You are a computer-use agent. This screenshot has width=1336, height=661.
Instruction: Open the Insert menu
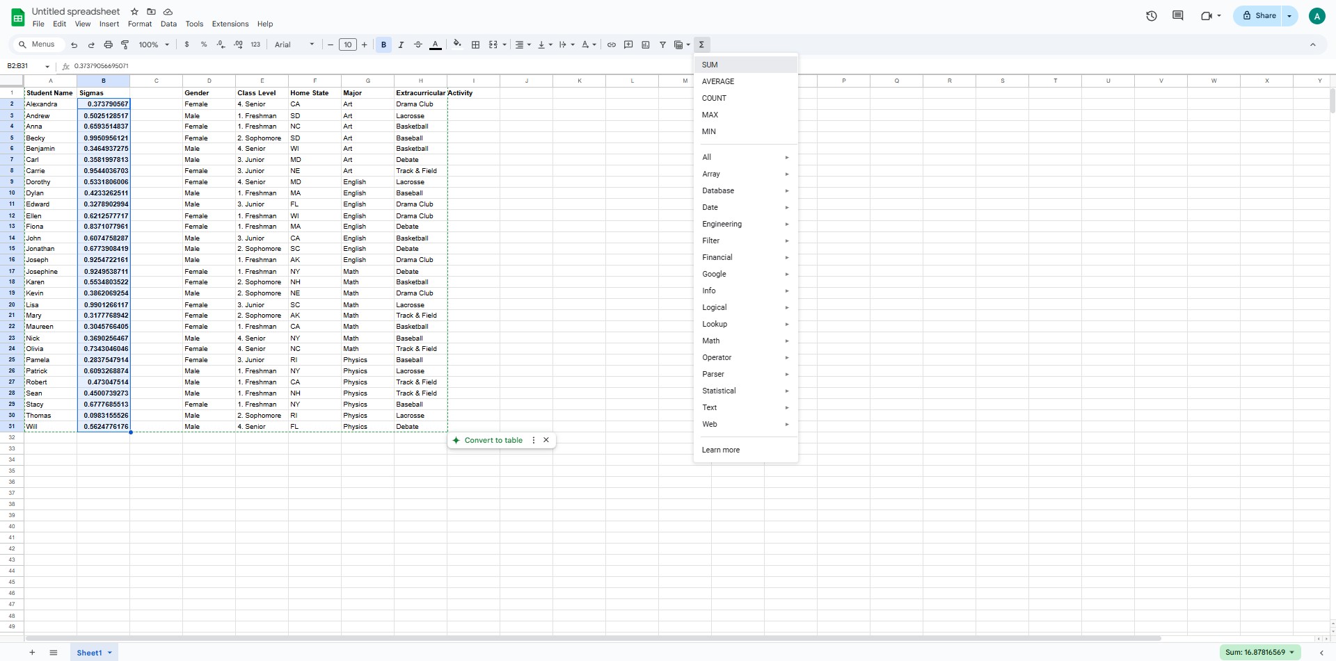pos(109,24)
